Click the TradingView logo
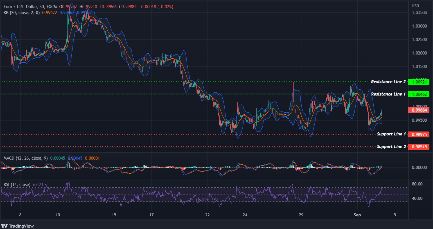Image resolution: width=433 pixels, height=229 pixels. click(17, 226)
